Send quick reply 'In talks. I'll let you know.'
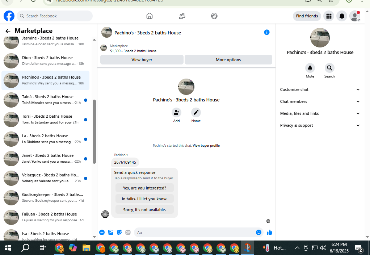Image resolution: width=370 pixels, height=255 pixels. click(144, 199)
